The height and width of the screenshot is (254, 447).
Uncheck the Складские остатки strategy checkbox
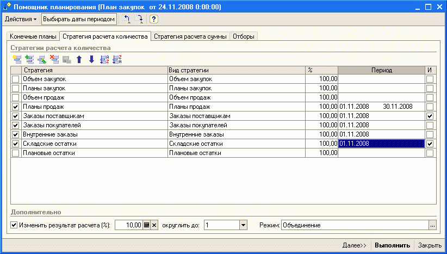pos(15,144)
